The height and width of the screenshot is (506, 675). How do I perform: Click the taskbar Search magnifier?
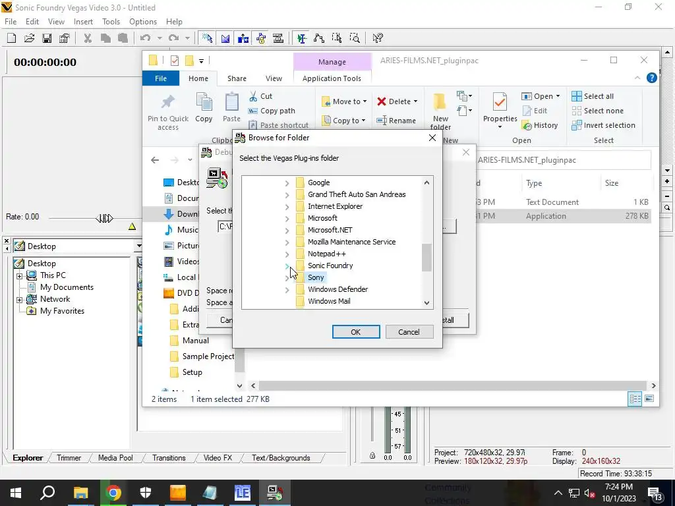click(x=47, y=493)
